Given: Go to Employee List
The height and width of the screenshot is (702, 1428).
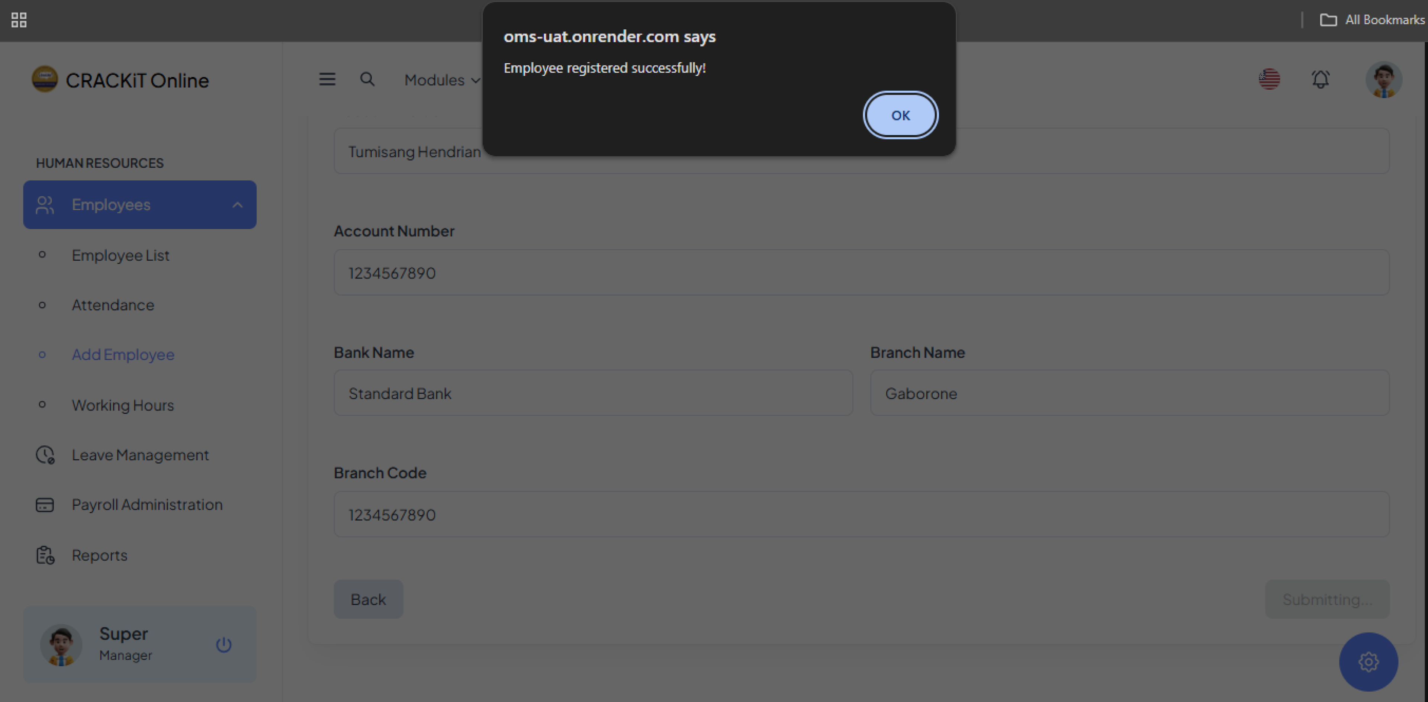Looking at the screenshot, I should [120, 255].
